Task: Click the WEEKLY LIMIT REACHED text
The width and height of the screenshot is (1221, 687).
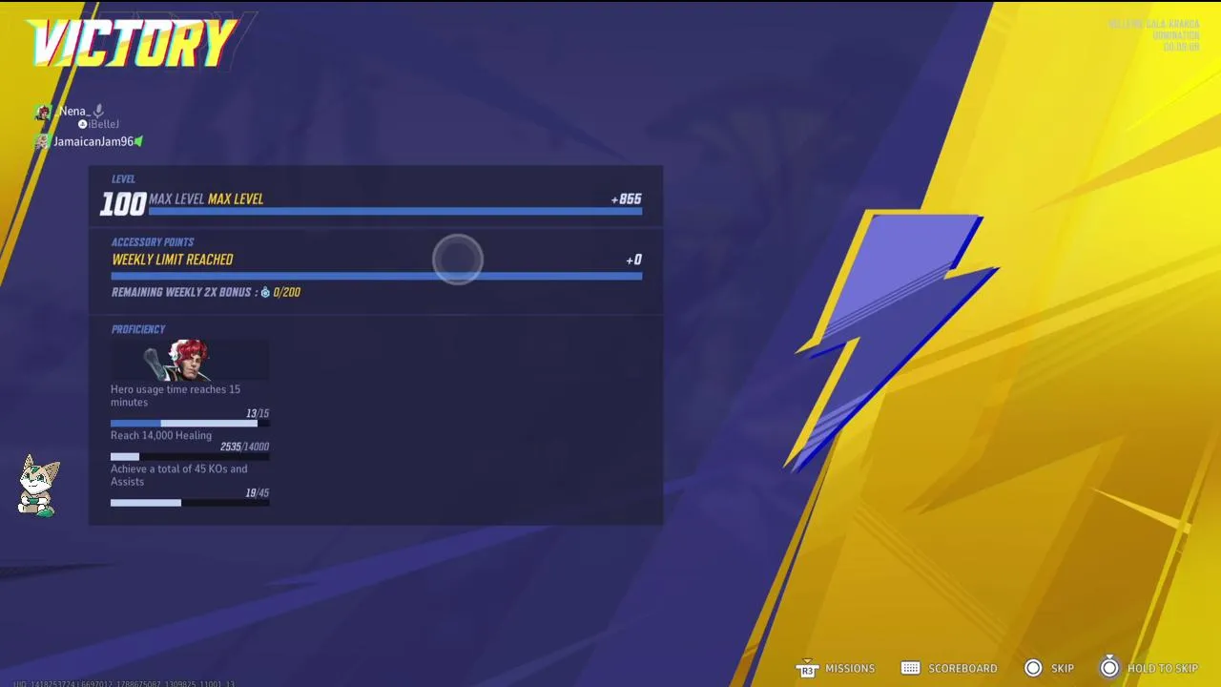Action: 173,260
